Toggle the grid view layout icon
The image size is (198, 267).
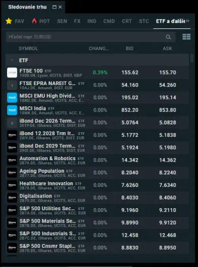pos(186,36)
